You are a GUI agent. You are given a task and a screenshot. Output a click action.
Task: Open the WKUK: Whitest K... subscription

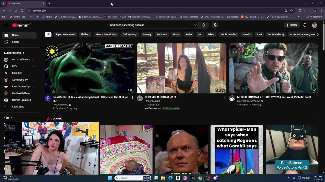point(19,59)
